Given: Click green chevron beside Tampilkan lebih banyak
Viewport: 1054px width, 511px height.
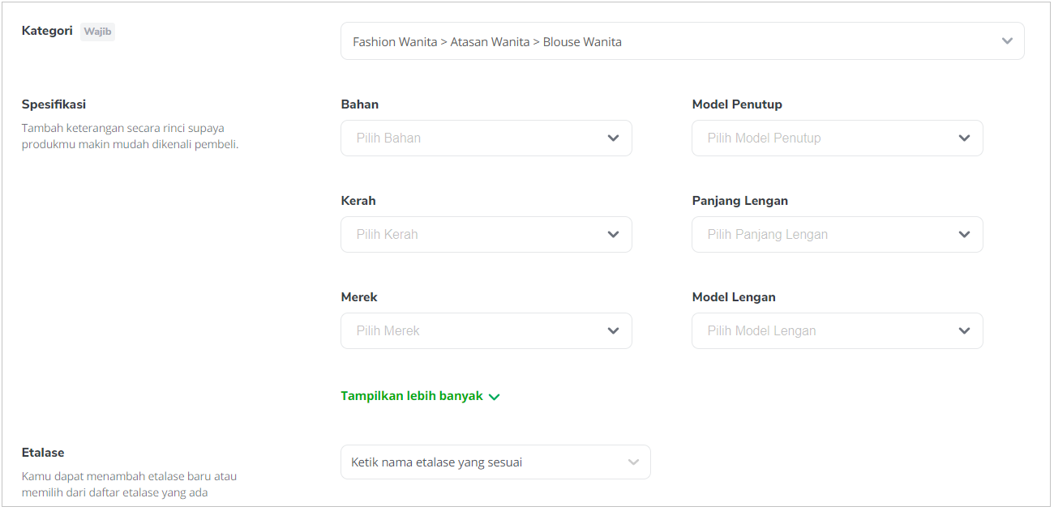Looking at the screenshot, I should [x=495, y=397].
